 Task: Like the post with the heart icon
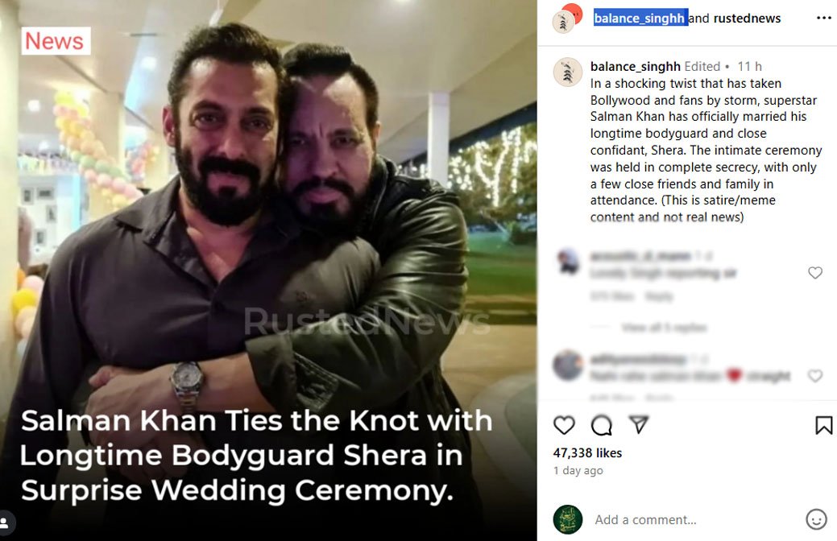click(x=564, y=425)
